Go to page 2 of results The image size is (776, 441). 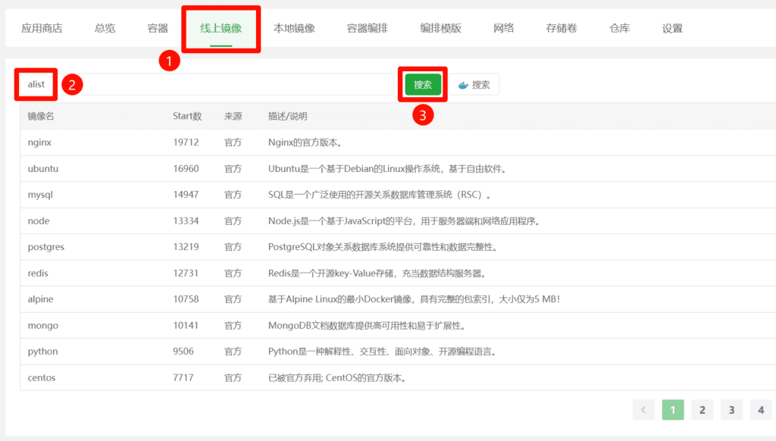click(702, 409)
